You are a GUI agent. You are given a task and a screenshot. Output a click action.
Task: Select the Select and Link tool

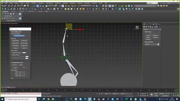point(9,6)
